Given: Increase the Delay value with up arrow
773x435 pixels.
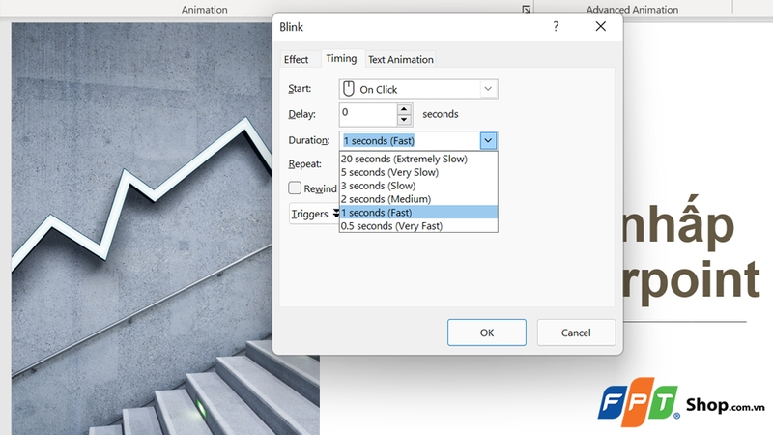Looking at the screenshot, I should tap(404, 109).
